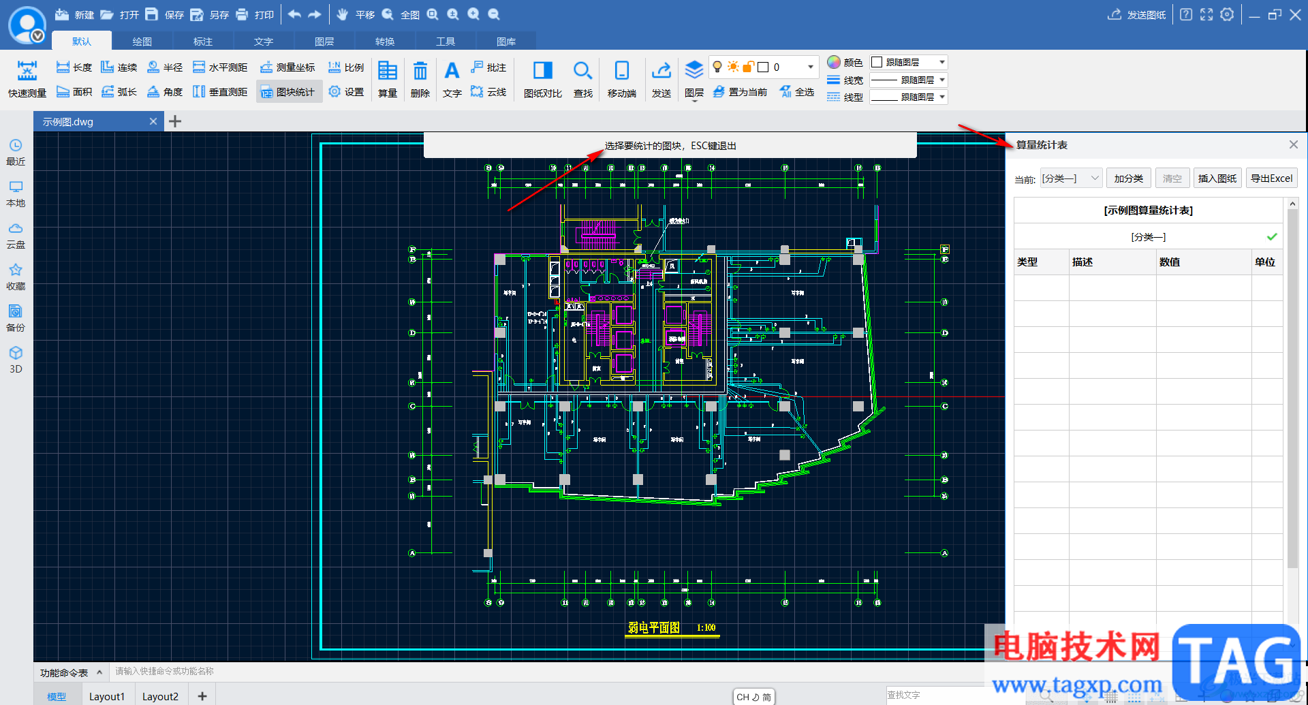The width and height of the screenshot is (1308, 705).
Task: Select the 垂直测距 vertical distance tool
Action: [220, 92]
